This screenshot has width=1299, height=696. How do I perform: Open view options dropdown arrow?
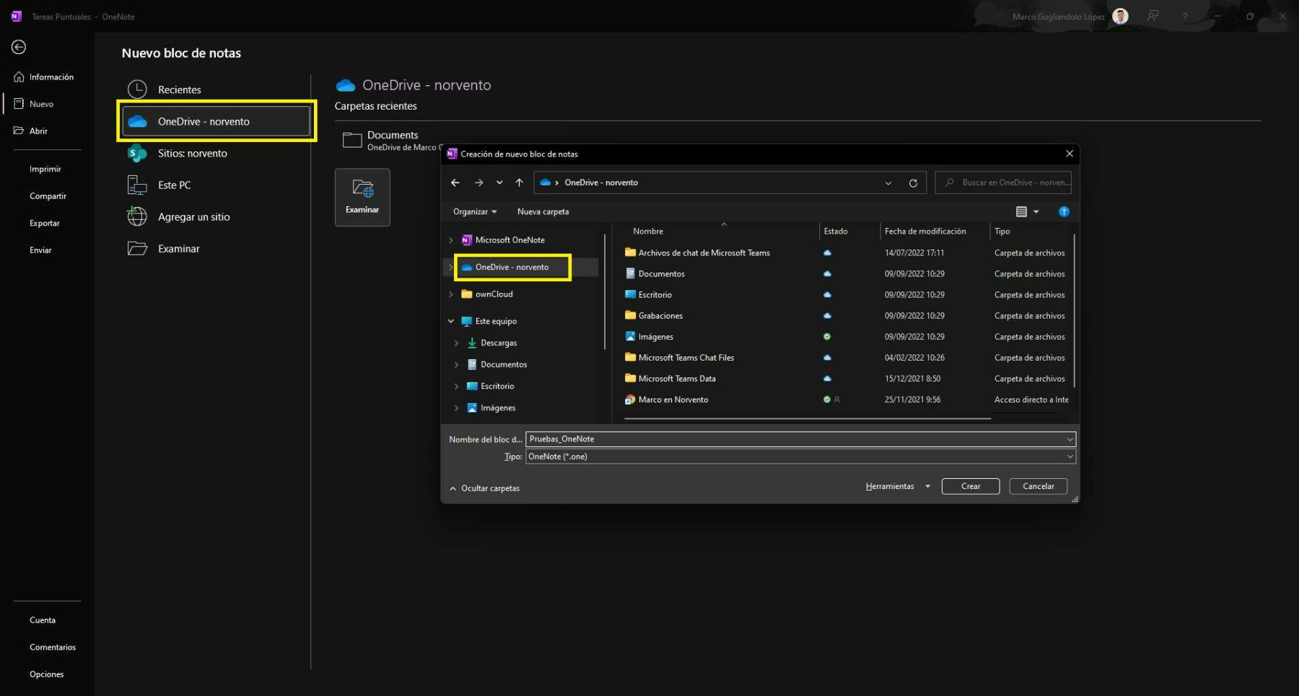[x=1036, y=211]
